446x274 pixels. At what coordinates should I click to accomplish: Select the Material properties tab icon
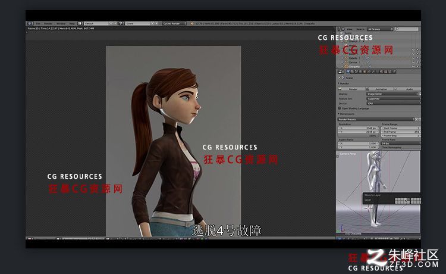(381, 71)
